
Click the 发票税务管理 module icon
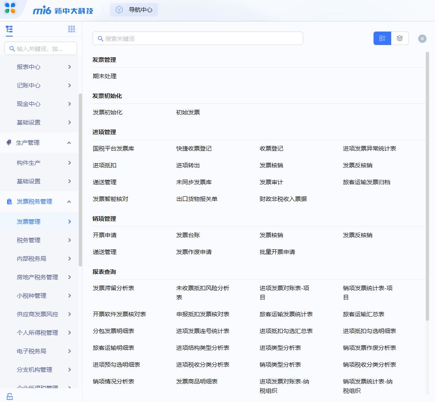pos(9,202)
